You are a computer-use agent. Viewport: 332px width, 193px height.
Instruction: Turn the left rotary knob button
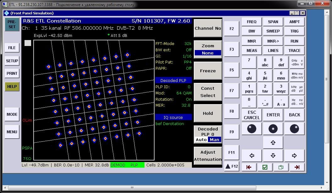252,129
